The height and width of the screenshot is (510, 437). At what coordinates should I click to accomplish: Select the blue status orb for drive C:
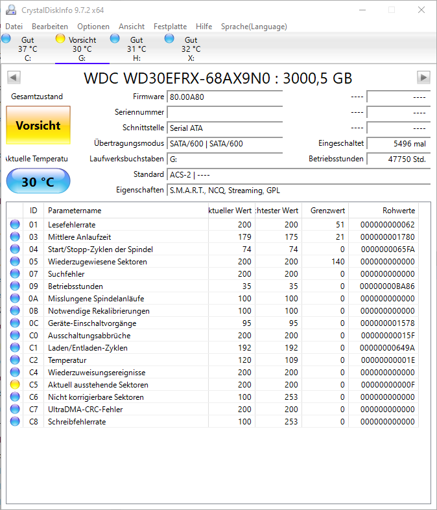point(6,38)
